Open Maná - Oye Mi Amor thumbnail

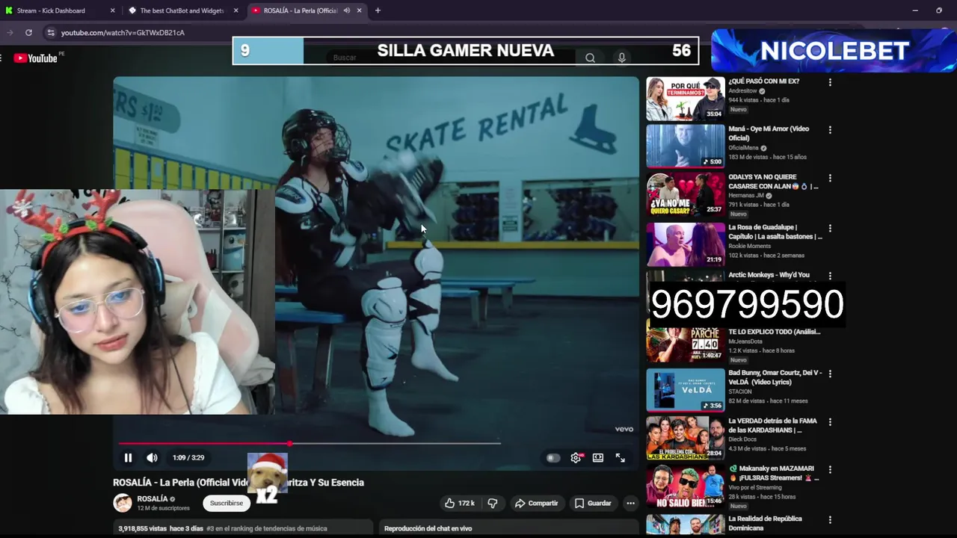tap(686, 146)
